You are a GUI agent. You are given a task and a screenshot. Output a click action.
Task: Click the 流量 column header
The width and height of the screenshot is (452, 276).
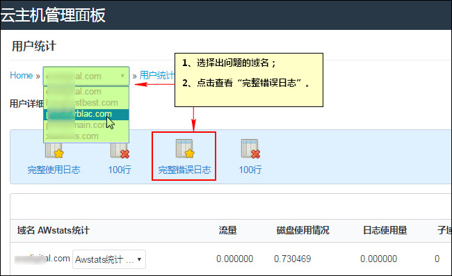pos(227,230)
